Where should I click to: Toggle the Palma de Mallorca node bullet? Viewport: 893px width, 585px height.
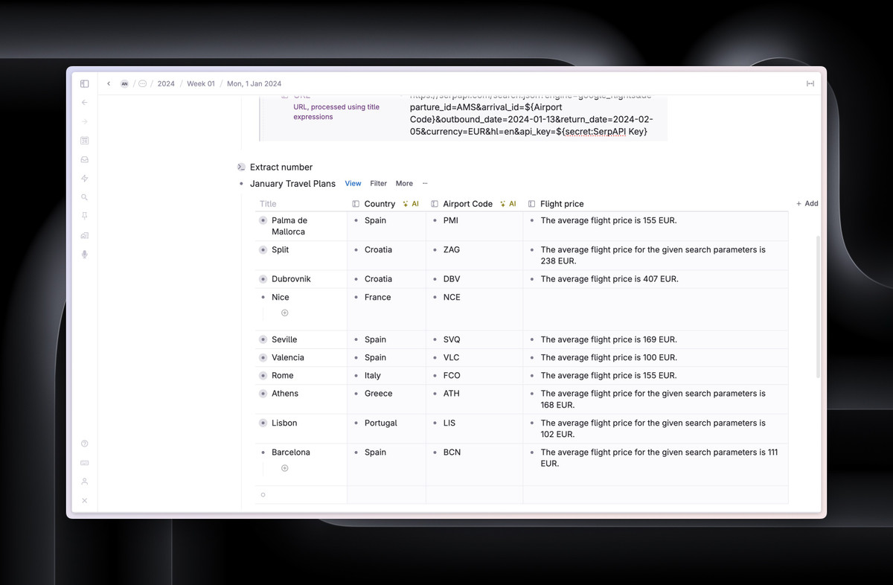point(263,220)
